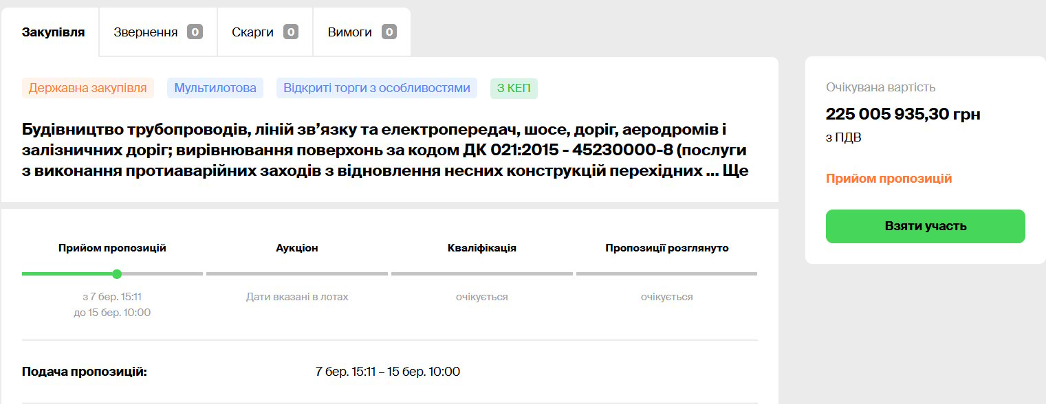Click the expected value 225 005 935,30 грн
This screenshot has height=404, width=1046.
coord(903,114)
